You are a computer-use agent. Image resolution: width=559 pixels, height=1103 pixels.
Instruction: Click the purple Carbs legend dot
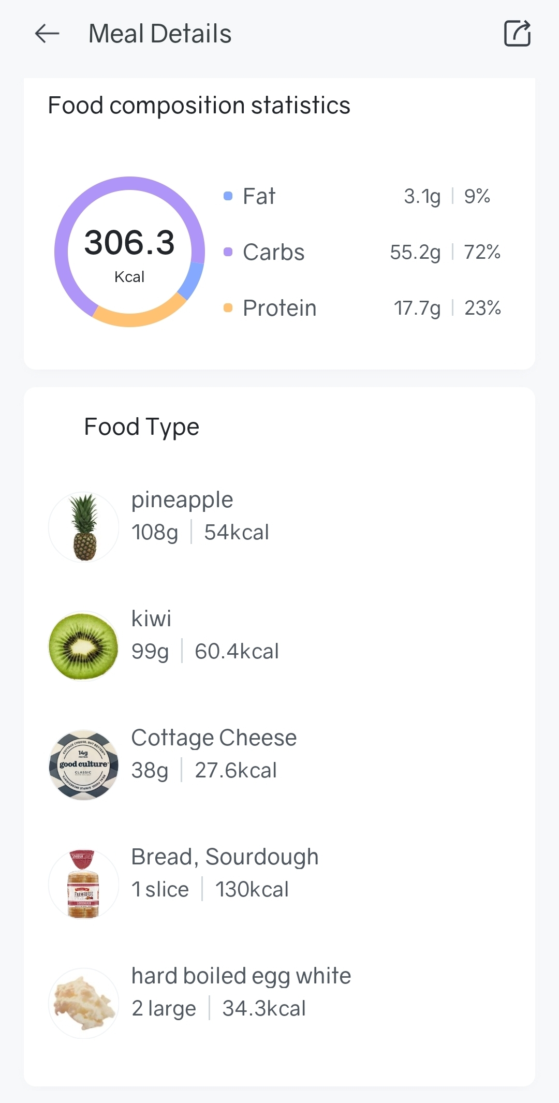click(228, 252)
